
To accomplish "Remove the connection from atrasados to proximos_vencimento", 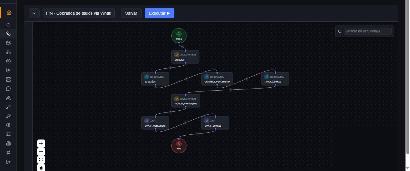I will (186, 79).
